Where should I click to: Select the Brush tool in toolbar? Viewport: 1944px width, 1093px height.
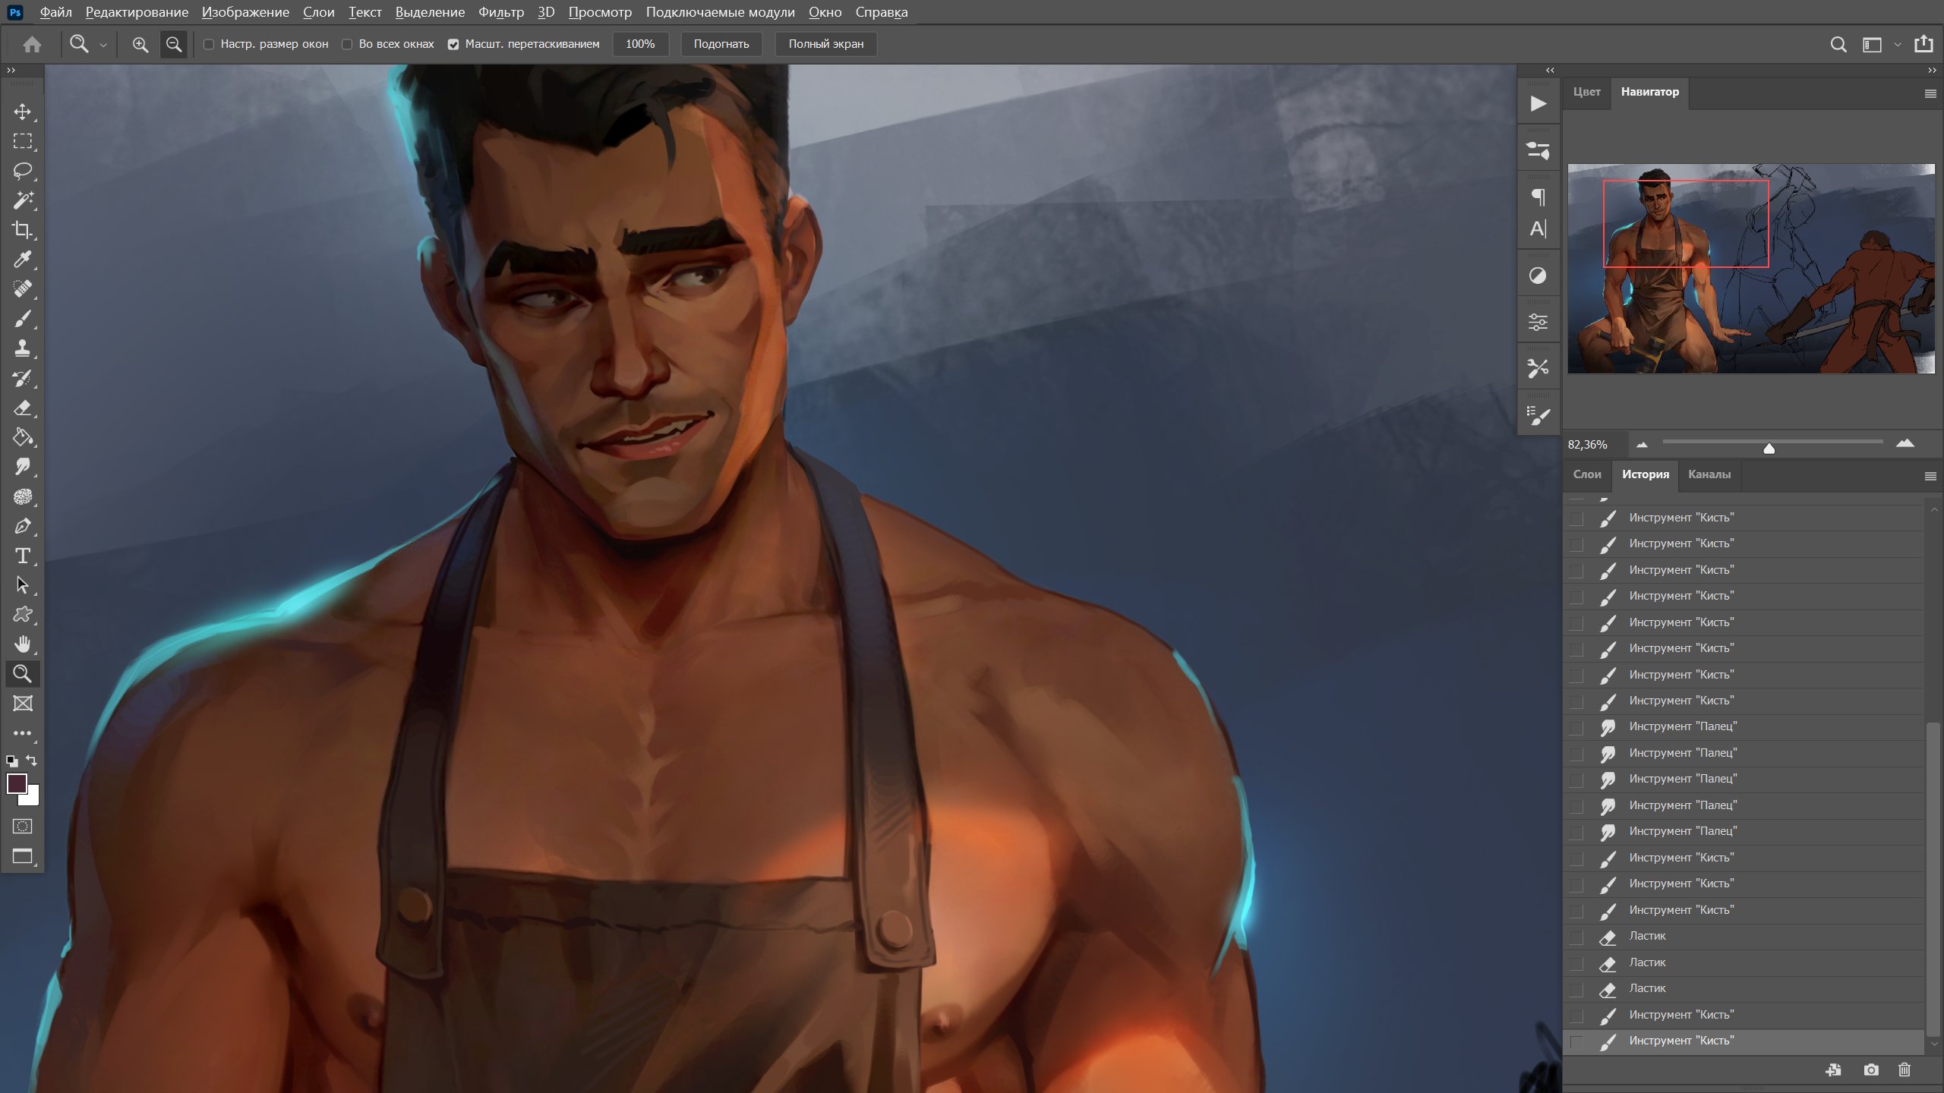[x=23, y=319]
